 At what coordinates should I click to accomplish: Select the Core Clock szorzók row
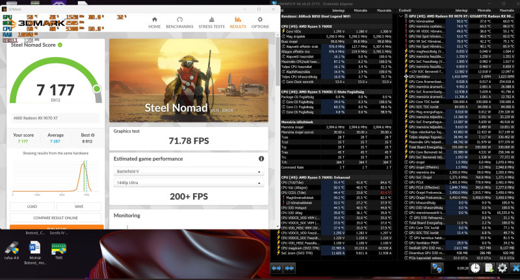click(x=336, y=82)
